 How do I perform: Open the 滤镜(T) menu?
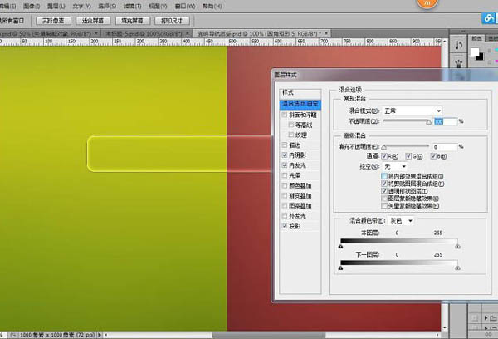[133, 6]
